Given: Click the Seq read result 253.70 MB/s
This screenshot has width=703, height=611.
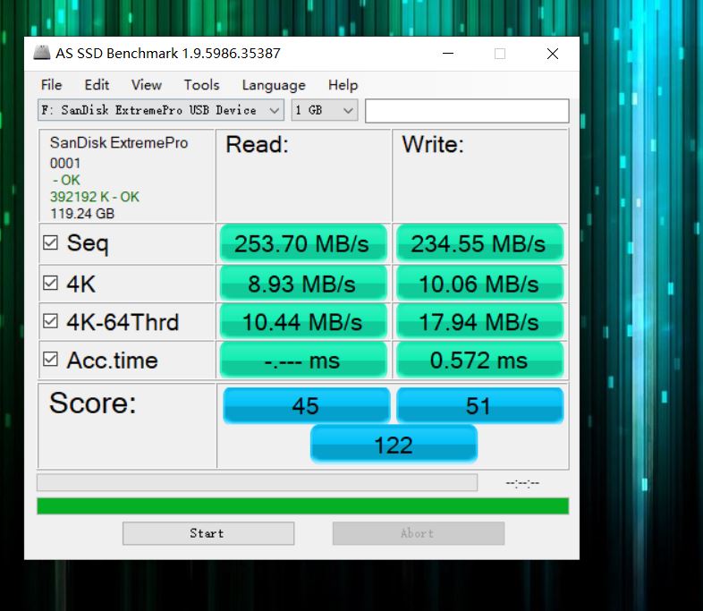Looking at the screenshot, I should tap(303, 243).
